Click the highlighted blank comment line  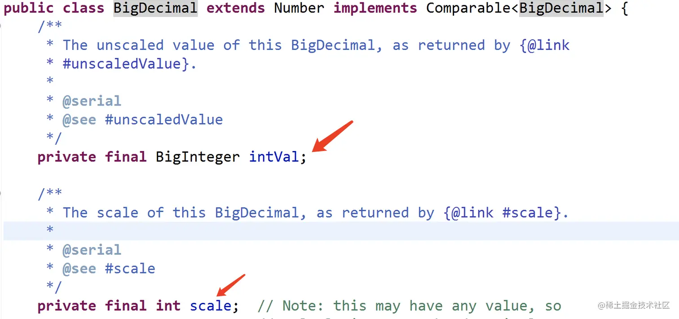coord(341,230)
